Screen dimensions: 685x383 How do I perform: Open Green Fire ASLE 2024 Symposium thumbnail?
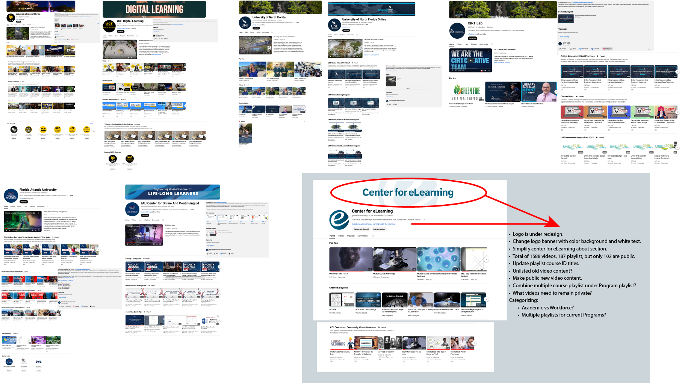point(467,92)
